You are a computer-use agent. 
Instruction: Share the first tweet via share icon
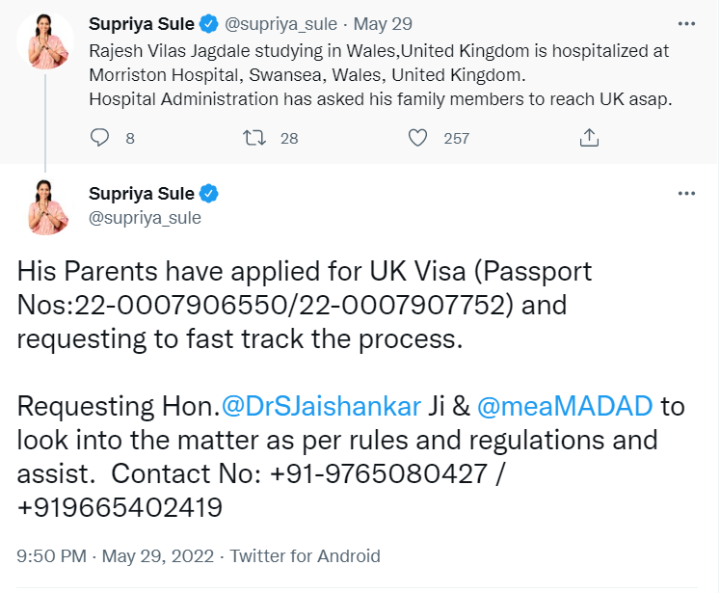pyautogui.click(x=588, y=139)
